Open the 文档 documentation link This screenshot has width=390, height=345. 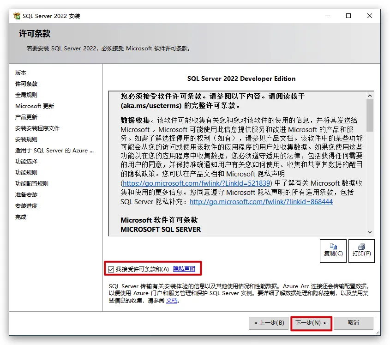point(172,301)
